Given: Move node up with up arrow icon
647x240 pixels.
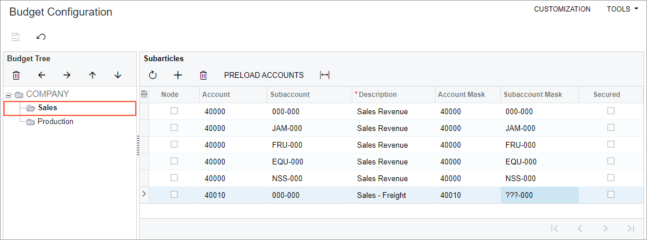Looking at the screenshot, I should point(92,75).
